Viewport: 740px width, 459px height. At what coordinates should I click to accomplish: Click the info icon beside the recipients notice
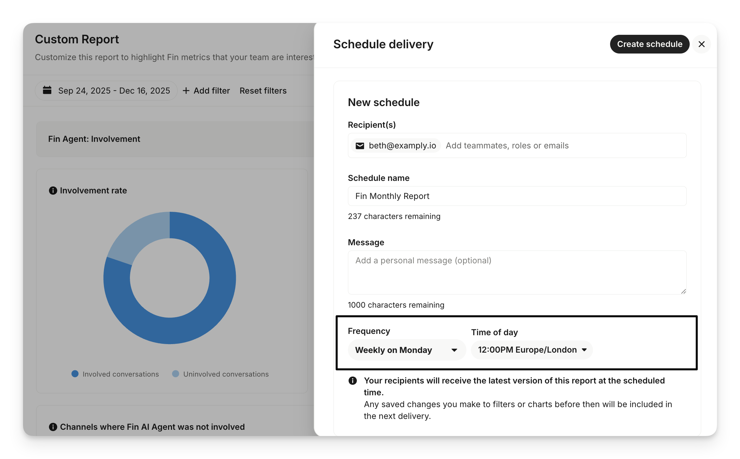tap(353, 381)
